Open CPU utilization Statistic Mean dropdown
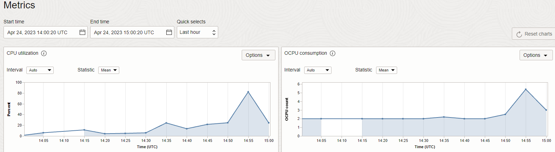The height and width of the screenshot is (152, 555). click(109, 70)
